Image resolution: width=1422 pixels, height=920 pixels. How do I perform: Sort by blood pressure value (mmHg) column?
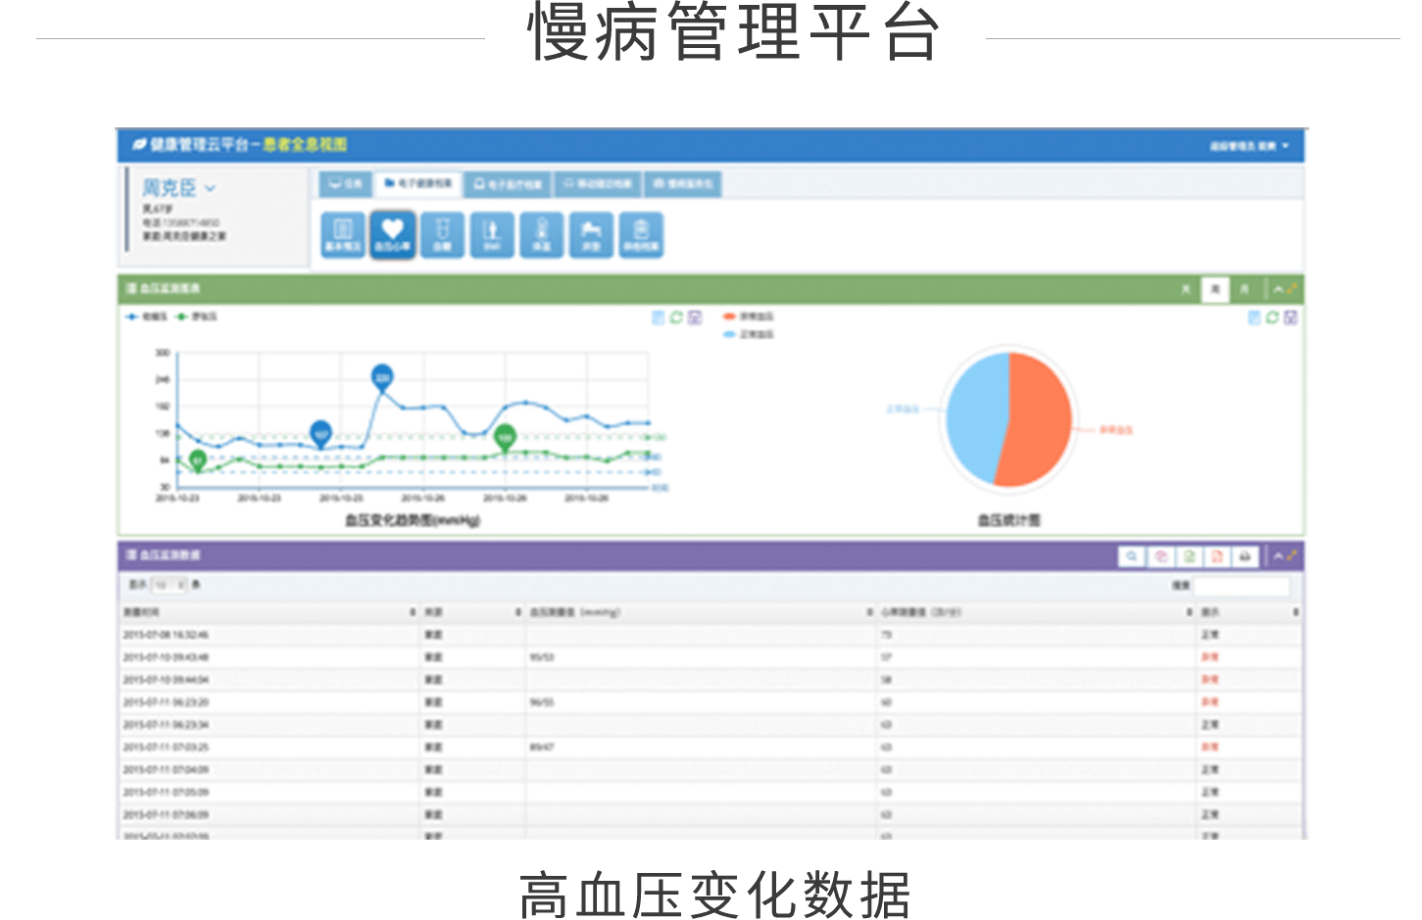[701, 612]
